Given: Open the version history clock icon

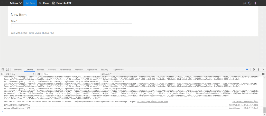Looking at the screenshot, I should (x=250, y=3).
